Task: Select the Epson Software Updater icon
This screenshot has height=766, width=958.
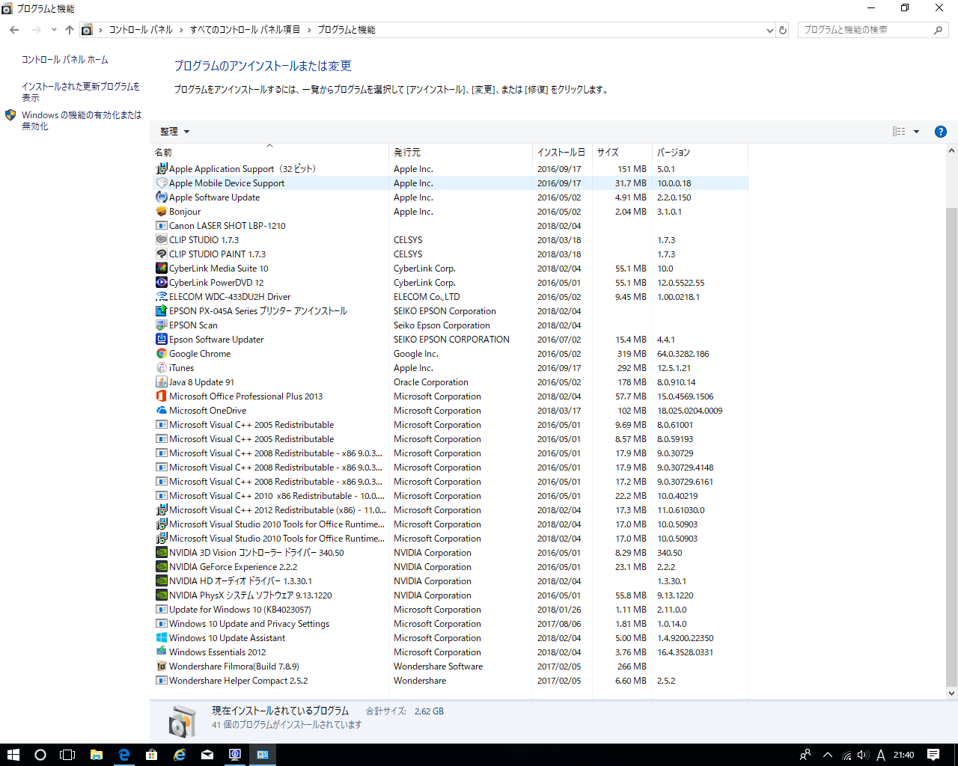Action: click(x=162, y=340)
